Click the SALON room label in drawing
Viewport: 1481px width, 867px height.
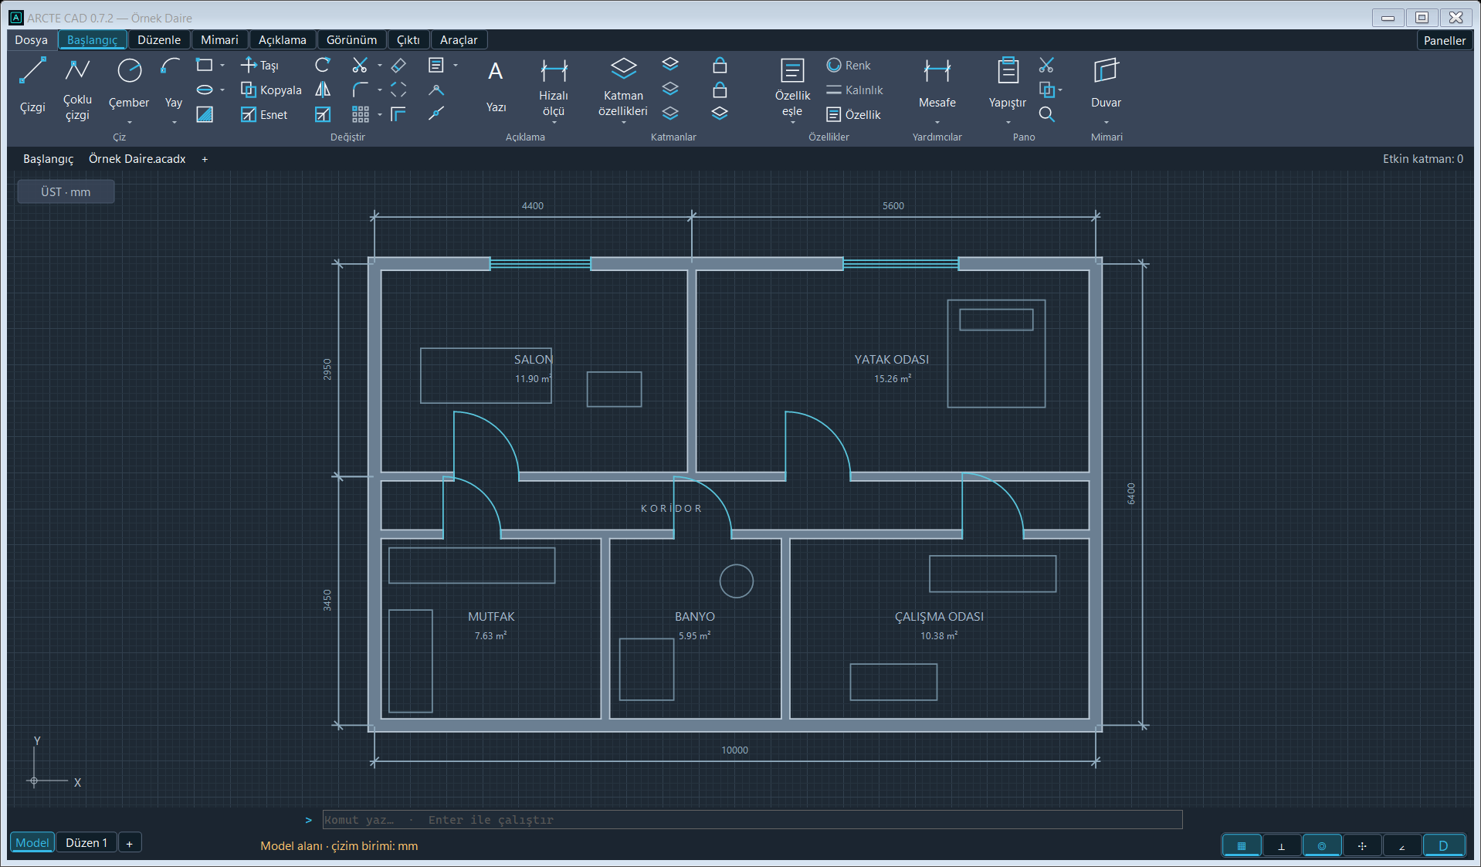click(533, 359)
